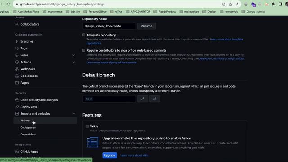Screen dimensions: 288x162
Task: Collapse Secrets and variables chevron
Action: tap(74, 114)
